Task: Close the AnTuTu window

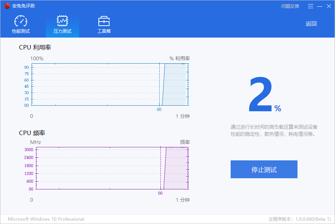Action: pos(329,6)
